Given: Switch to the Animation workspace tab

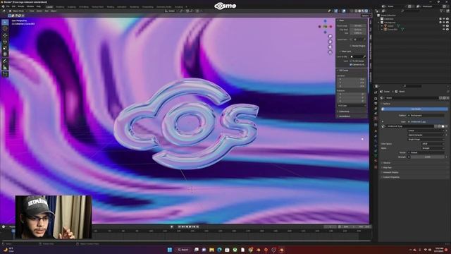Looking at the screenshot, I should (121, 6).
